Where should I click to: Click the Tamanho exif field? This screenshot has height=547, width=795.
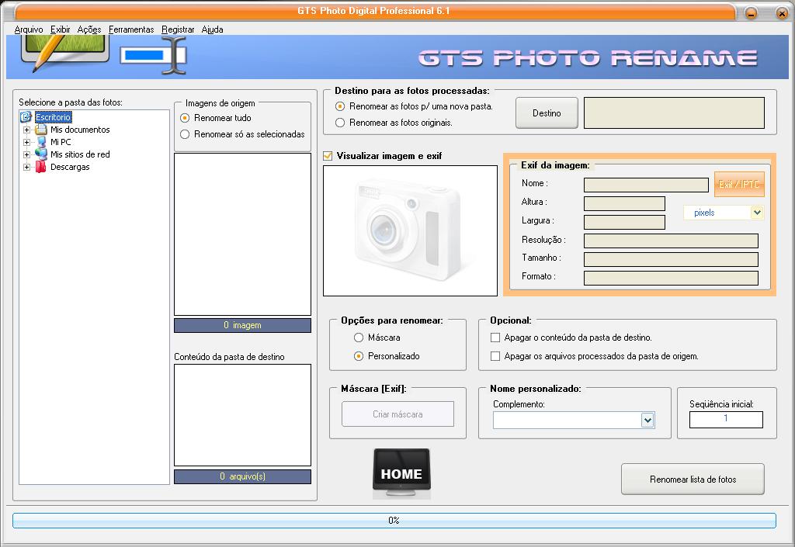(671, 259)
